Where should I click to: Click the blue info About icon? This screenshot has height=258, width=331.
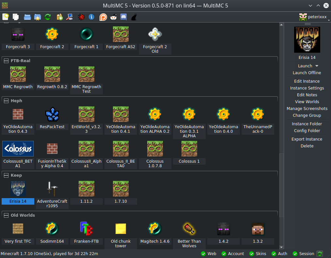[x=91, y=17]
